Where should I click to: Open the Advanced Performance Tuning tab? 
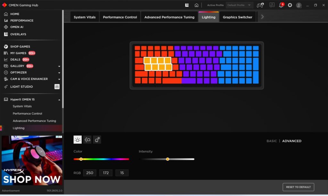pyautogui.click(x=169, y=17)
